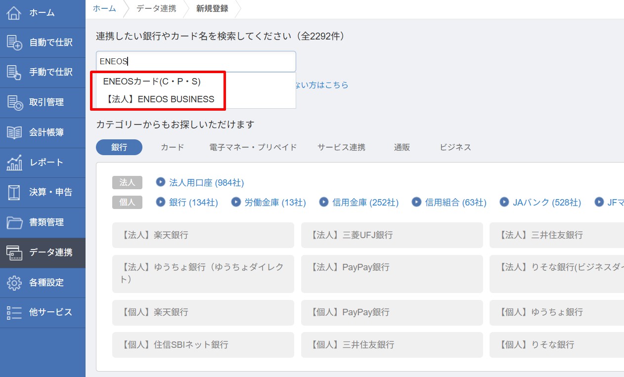Switch to the カード category tab
This screenshot has width=624, height=377.
pyautogui.click(x=172, y=147)
